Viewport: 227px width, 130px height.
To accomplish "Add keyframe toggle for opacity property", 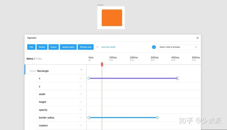I will 81,110.
